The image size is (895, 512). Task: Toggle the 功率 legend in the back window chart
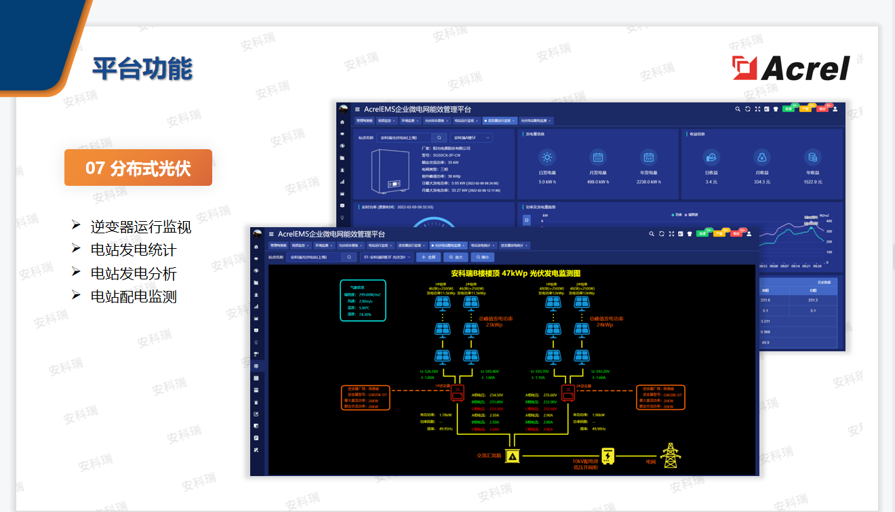(x=676, y=214)
